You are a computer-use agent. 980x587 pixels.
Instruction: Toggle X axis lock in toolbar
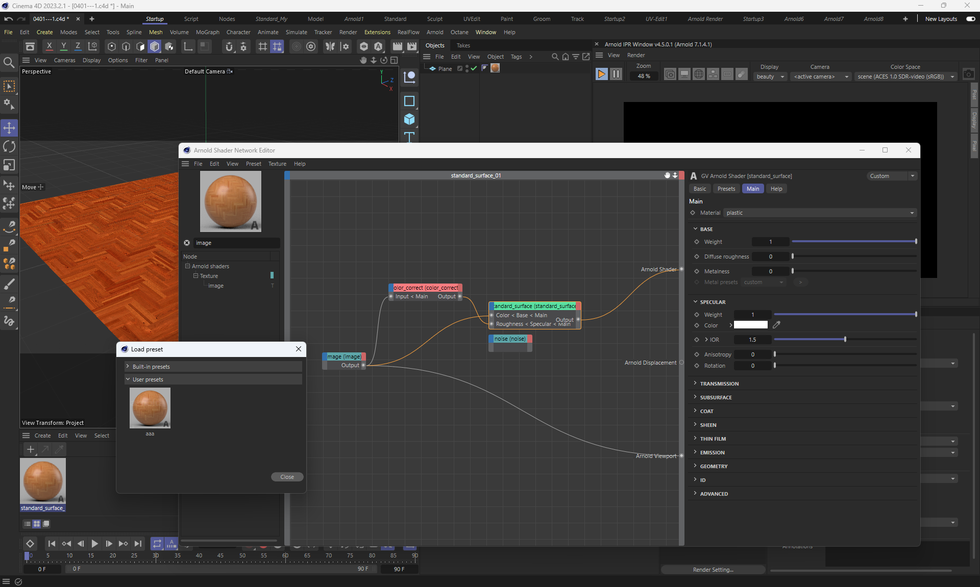point(49,46)
